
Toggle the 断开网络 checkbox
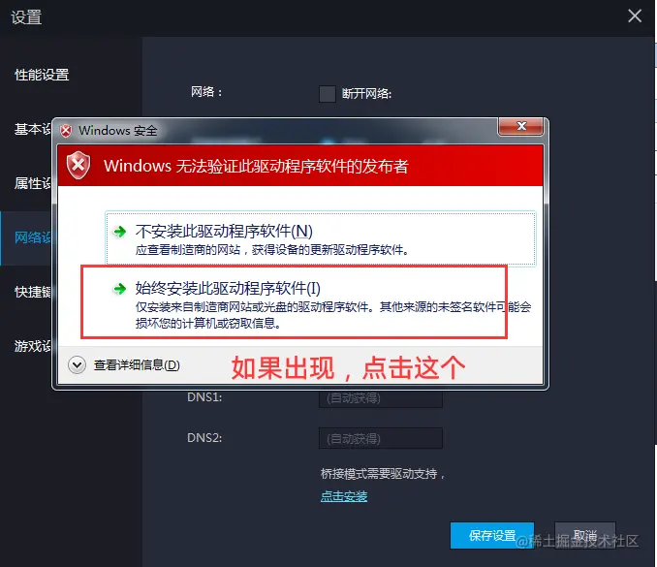[327, 93]
